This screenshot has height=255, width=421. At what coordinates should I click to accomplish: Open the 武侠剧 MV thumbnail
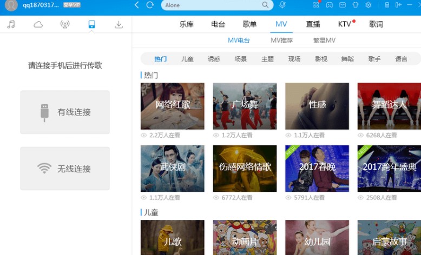173,169
